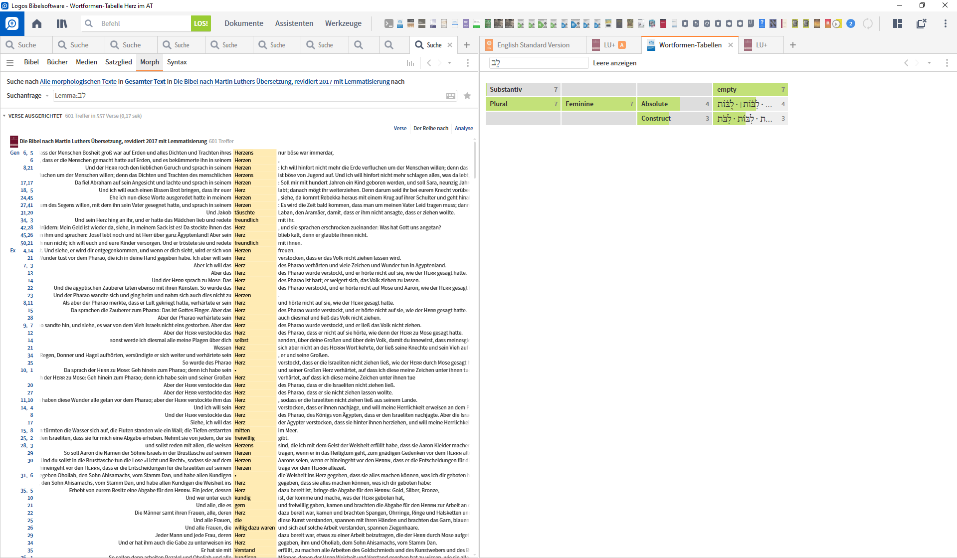Switch to the English Standard Version tab
The image size is (957, 558).
pos(533,45)
